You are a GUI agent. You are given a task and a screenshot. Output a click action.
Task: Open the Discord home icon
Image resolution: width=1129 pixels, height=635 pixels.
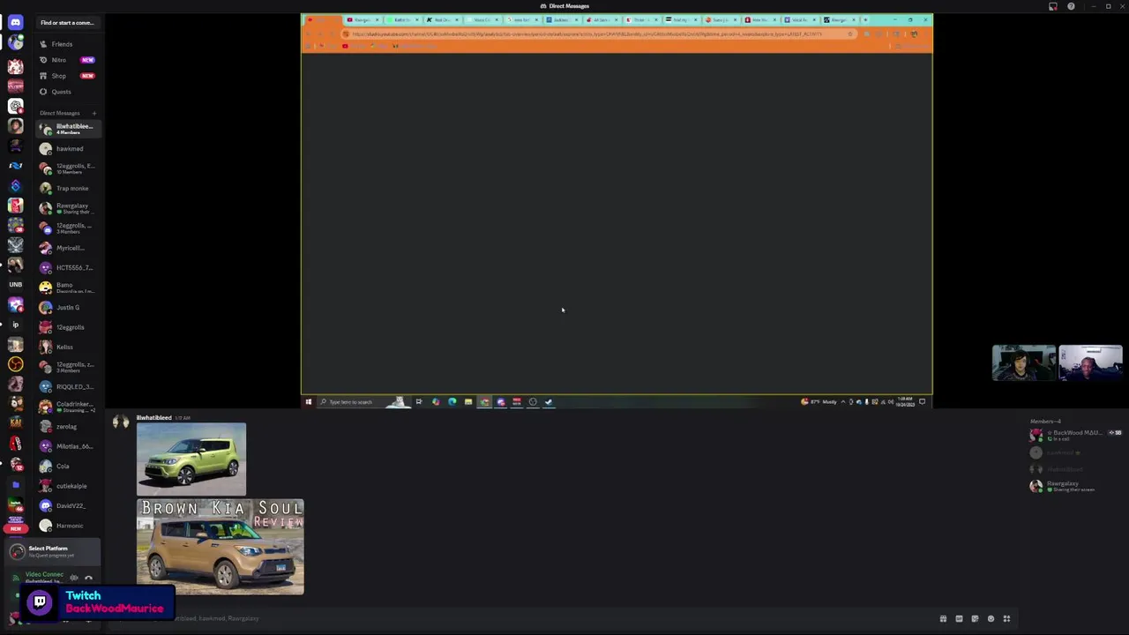tap(15, 22)
